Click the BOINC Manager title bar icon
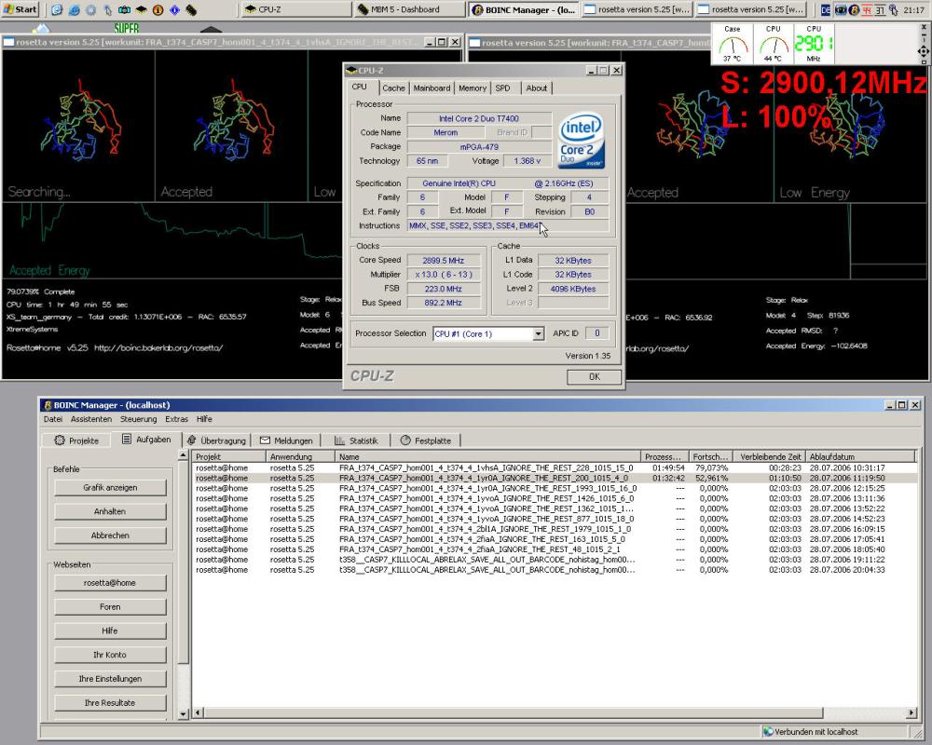 48,405
